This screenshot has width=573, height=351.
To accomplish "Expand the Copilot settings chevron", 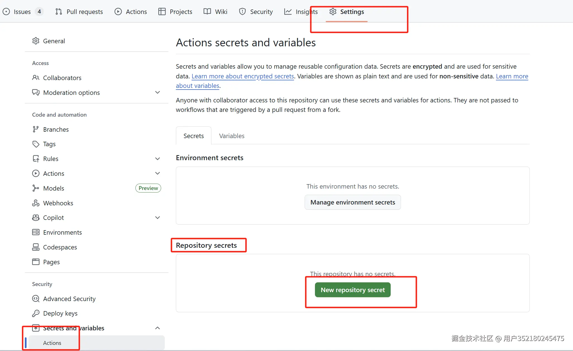I will (x=157, y=218).
